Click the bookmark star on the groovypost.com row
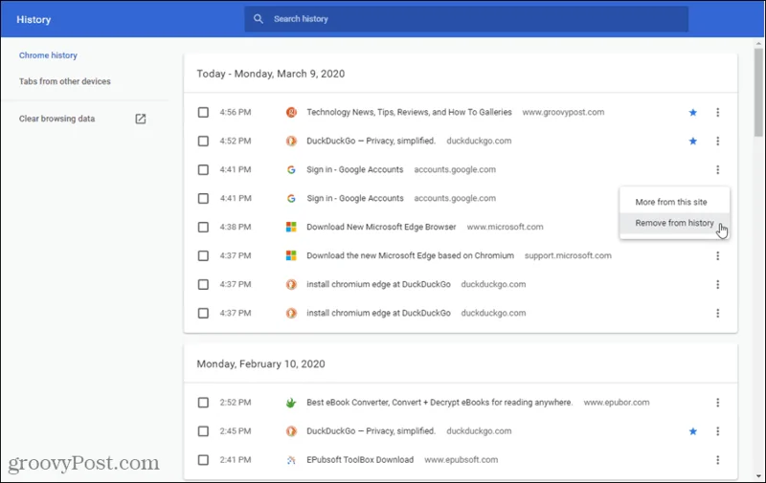 pyautogui.click(x=692, y=112)
